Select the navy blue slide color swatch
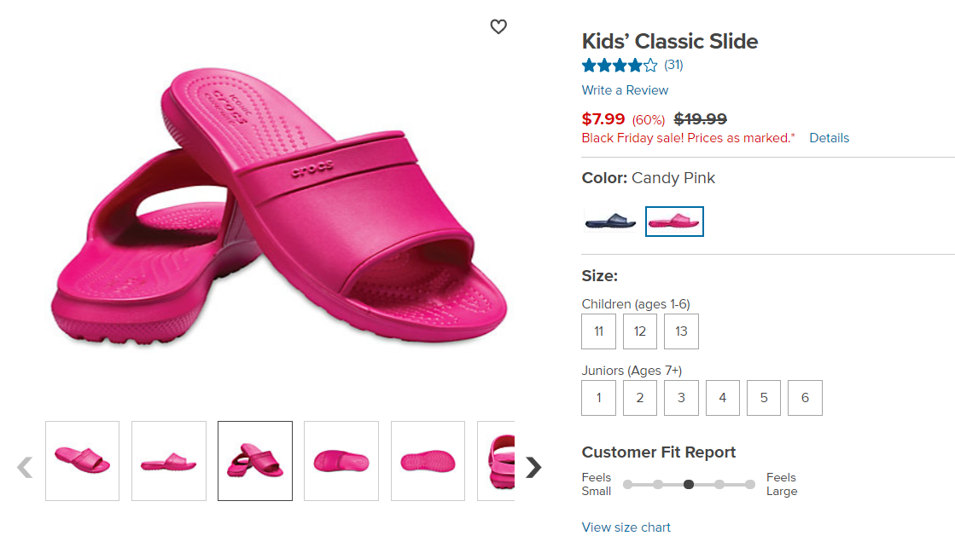The image size is (955, 553). (x=610, y=222)
